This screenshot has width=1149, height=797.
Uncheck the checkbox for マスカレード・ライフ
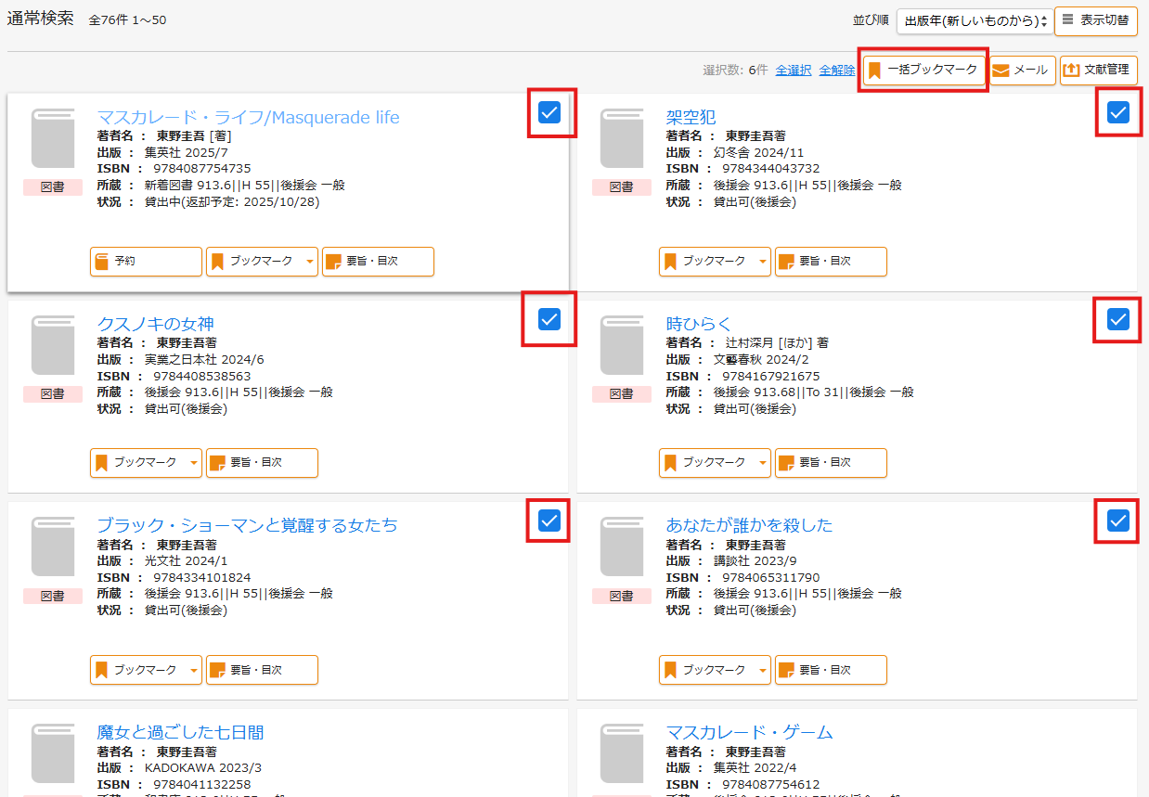pyautogui.click(x=549, y=113)
